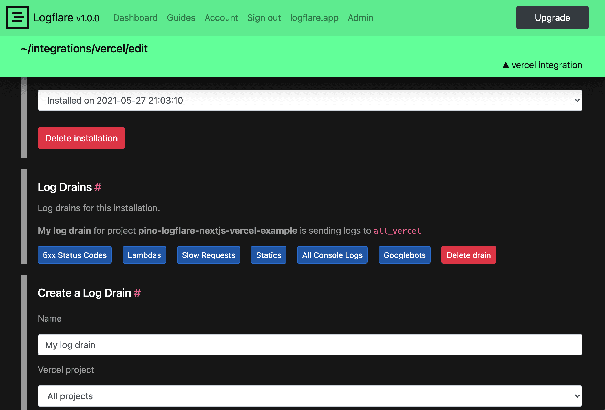Expand the Vercel project All projects dropdown
This screenshot has height=410, width=605.
pyautogui.click(x=310, y=396)
